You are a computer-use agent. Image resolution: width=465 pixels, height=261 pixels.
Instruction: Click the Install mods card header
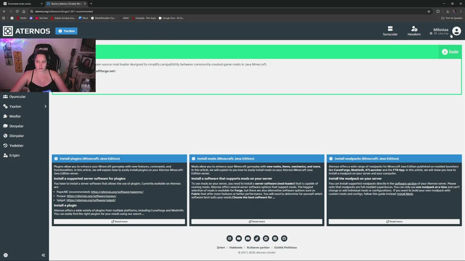(257, 159)
